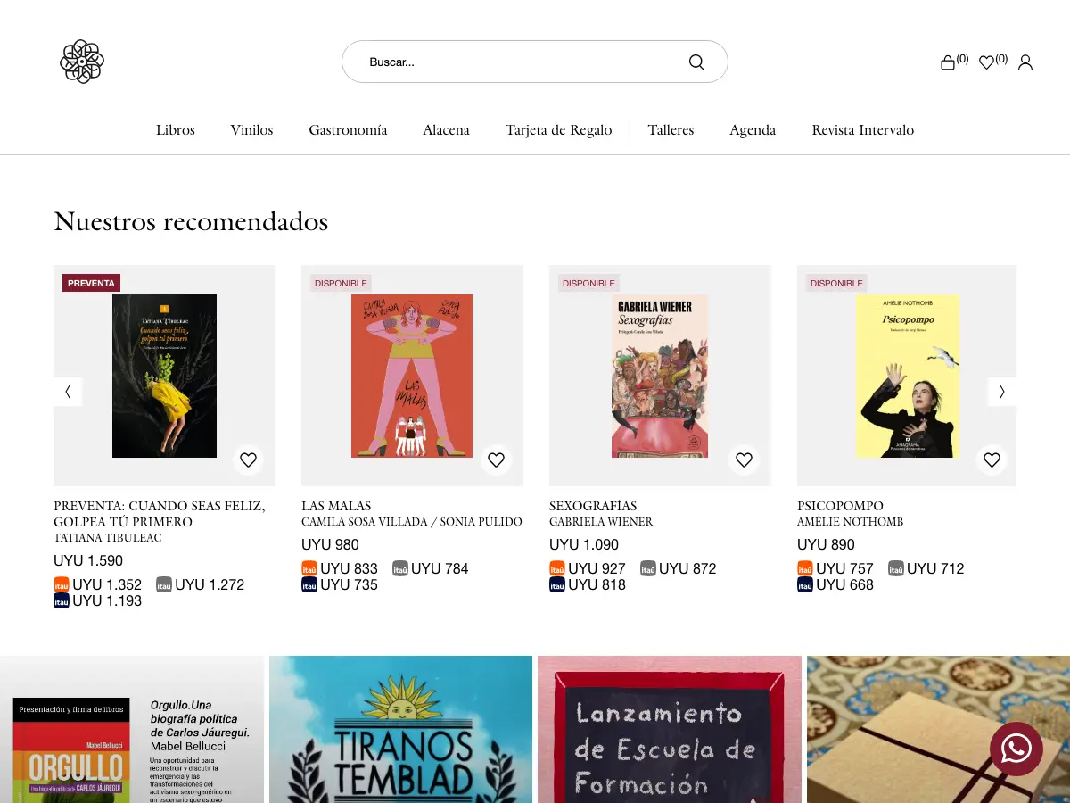Click price UYU 1.090
The image size is (1070, 803).
584,545
